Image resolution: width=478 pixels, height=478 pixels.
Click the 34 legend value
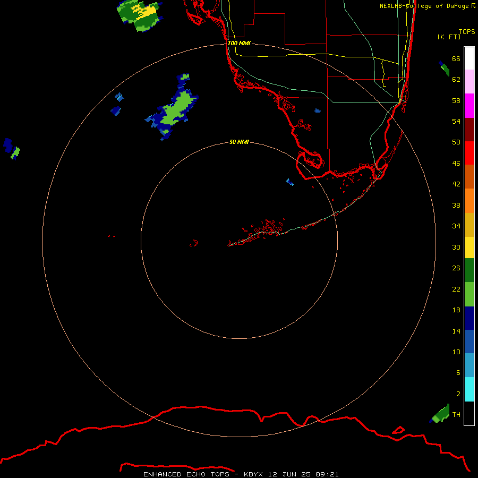pos(456,226)
